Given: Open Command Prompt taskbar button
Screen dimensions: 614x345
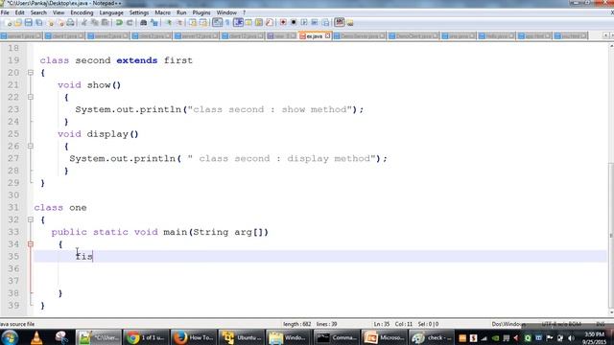Looking at the screenshot, I should click(x=337, y=337).
